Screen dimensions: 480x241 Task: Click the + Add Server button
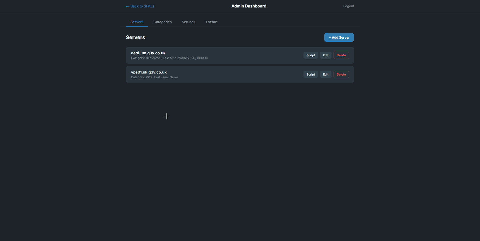pos(339,37)
